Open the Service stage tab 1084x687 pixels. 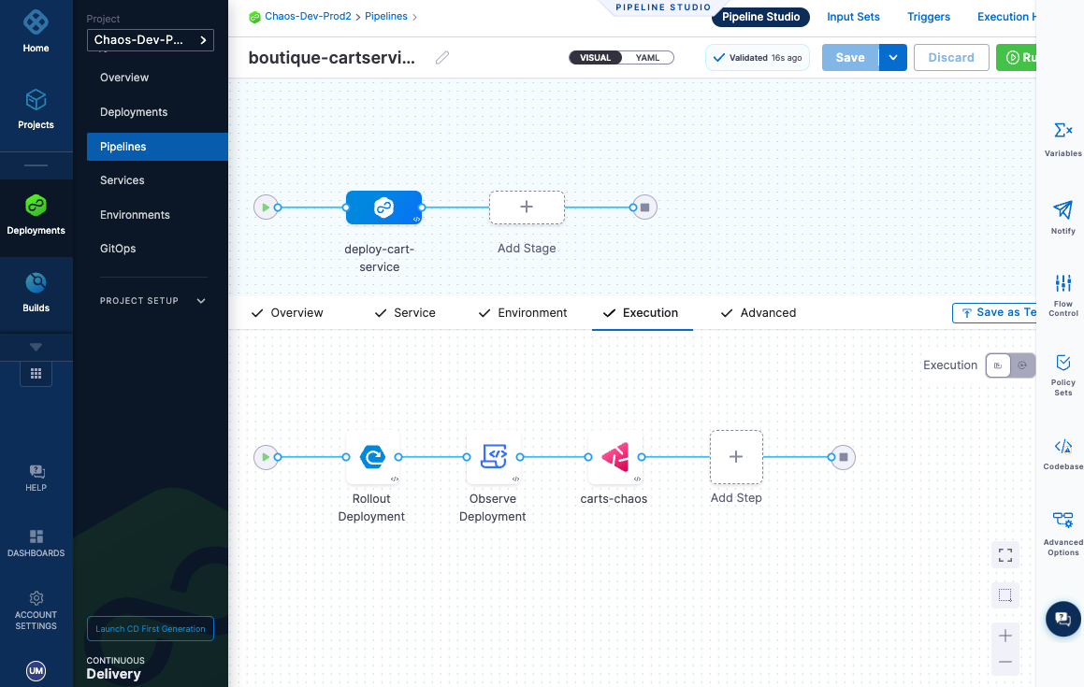pos(405,312)
